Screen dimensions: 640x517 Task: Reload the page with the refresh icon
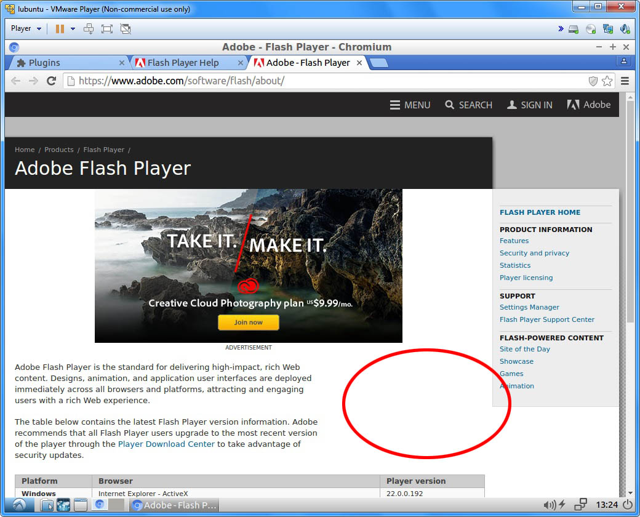click(x=52, y=81)
